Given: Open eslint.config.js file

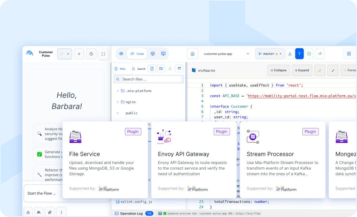Looking at the screenshot, I should [x=134, y=201].
